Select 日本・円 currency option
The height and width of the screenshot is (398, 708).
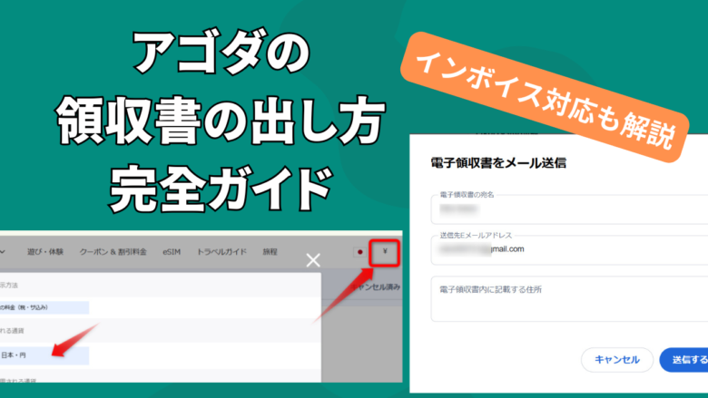point(44,355)
